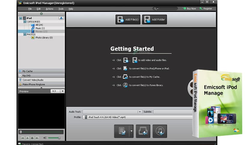Open the convert to device dropdown arrow
This screenshot has width=251, height=145.
point(131,131)
